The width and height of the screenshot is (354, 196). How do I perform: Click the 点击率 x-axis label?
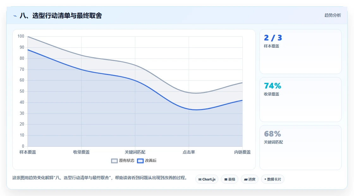tap(189, 152)
